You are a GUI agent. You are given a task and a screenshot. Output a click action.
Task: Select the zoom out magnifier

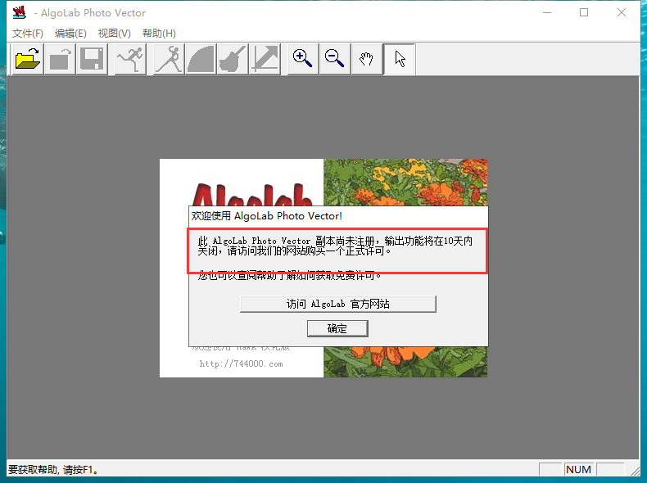click(335, 59)
